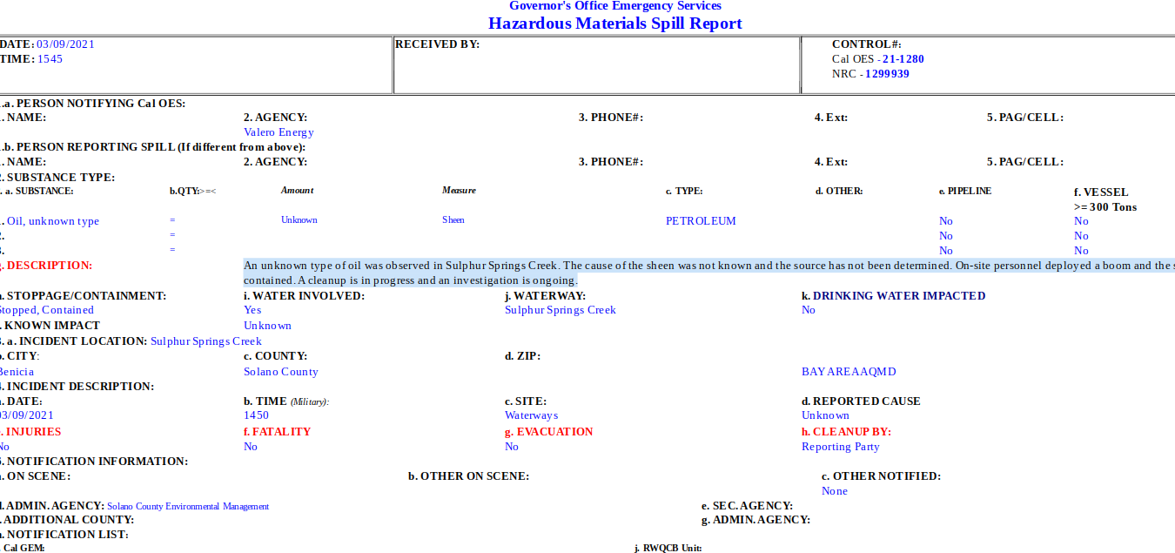Click the PETROLEUM type value
Image resolution: width=1175 pixels, height=553 pixels.
tap(701, 221)
